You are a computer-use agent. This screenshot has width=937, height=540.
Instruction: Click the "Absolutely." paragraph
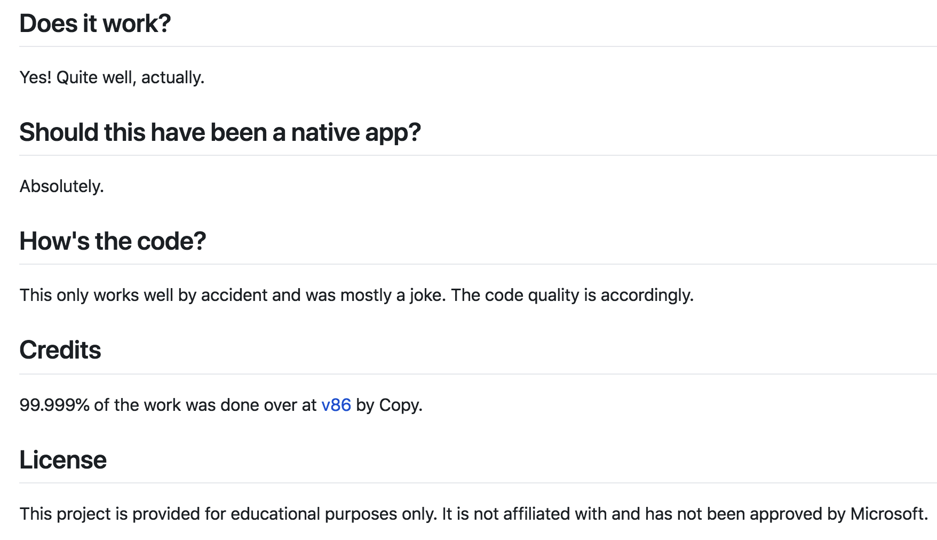pos(62,186)
